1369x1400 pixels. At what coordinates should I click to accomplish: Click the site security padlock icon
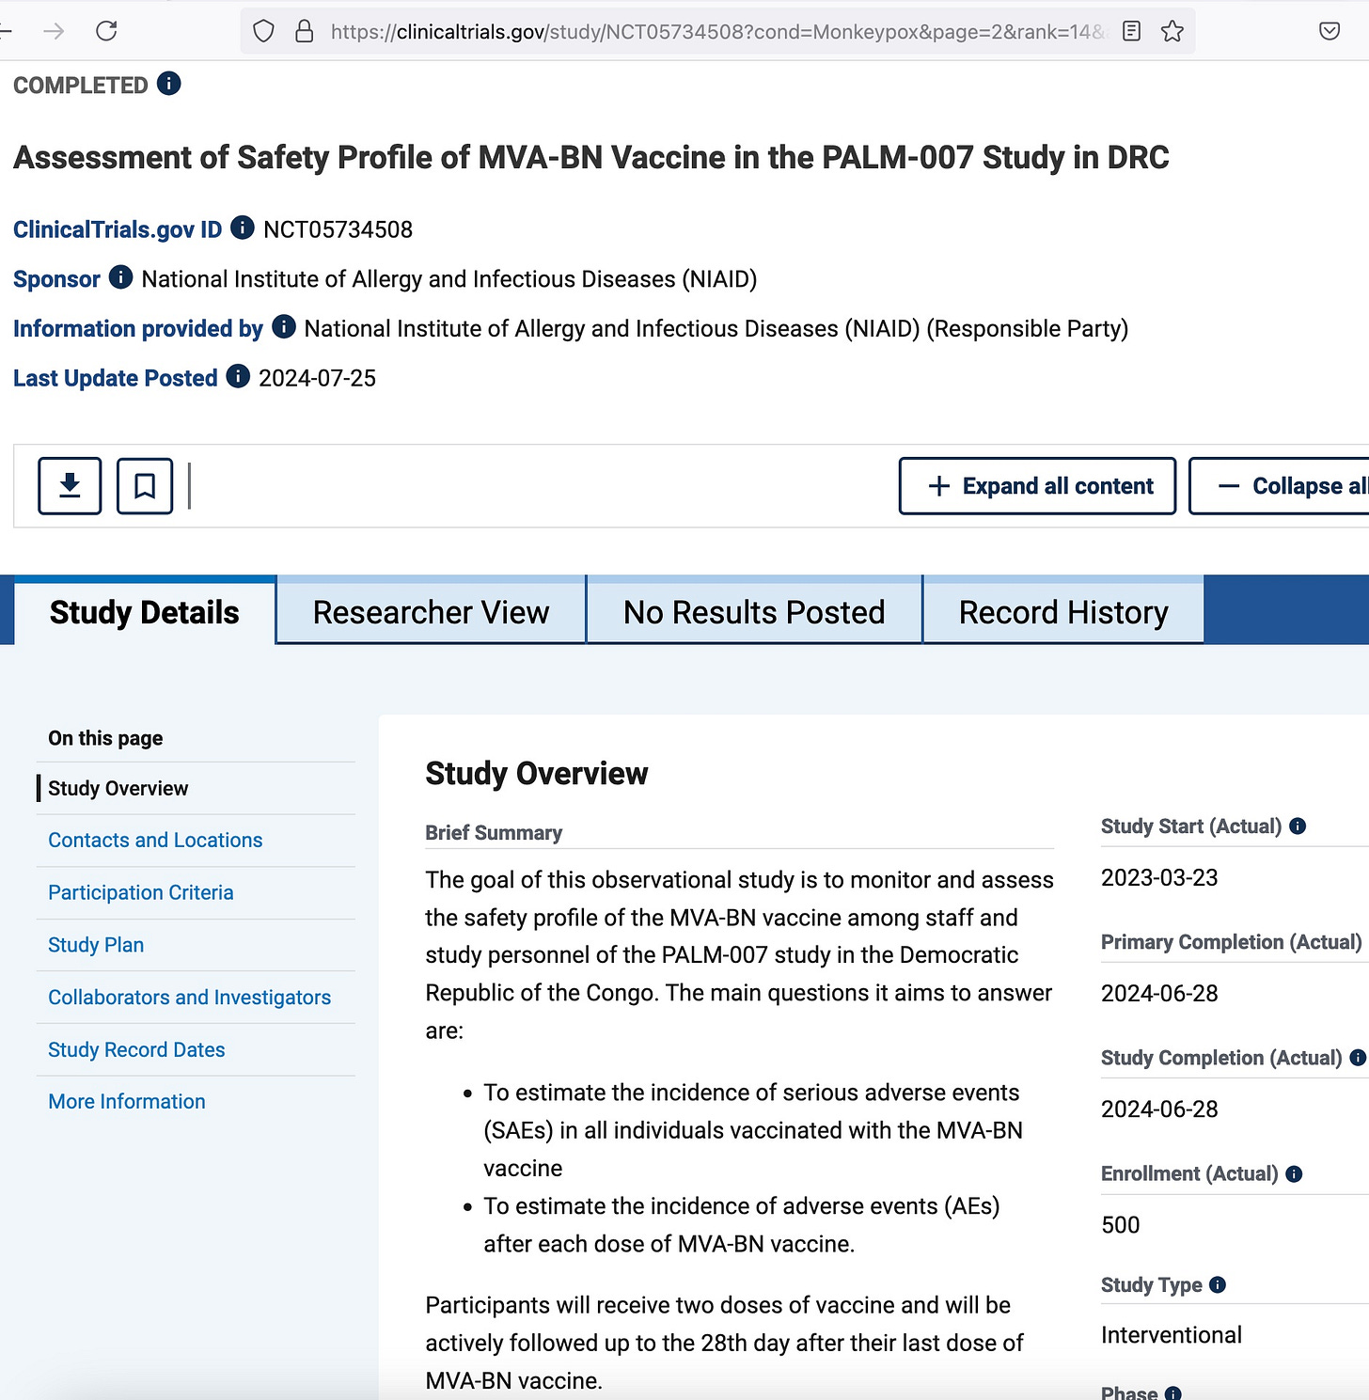pyautogui.click(x=304, y=32)
